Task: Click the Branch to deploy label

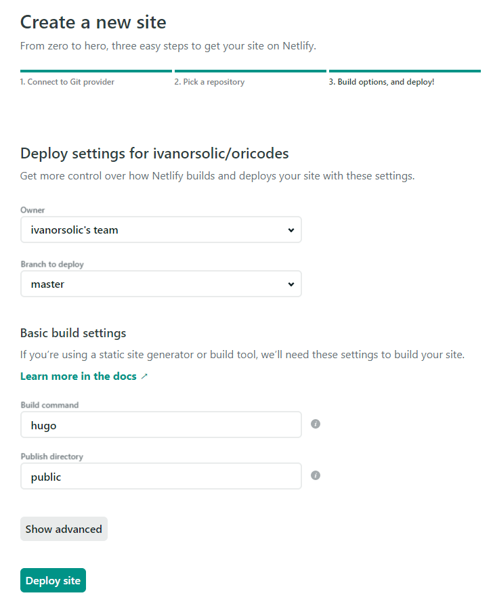Action: point(52,264)
